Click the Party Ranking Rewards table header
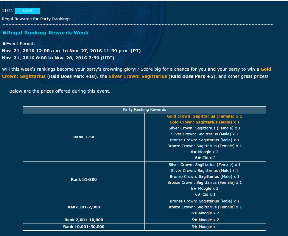The width and height of the screenshot is (288, 236). pyautogui.click(x=144, y=110)
